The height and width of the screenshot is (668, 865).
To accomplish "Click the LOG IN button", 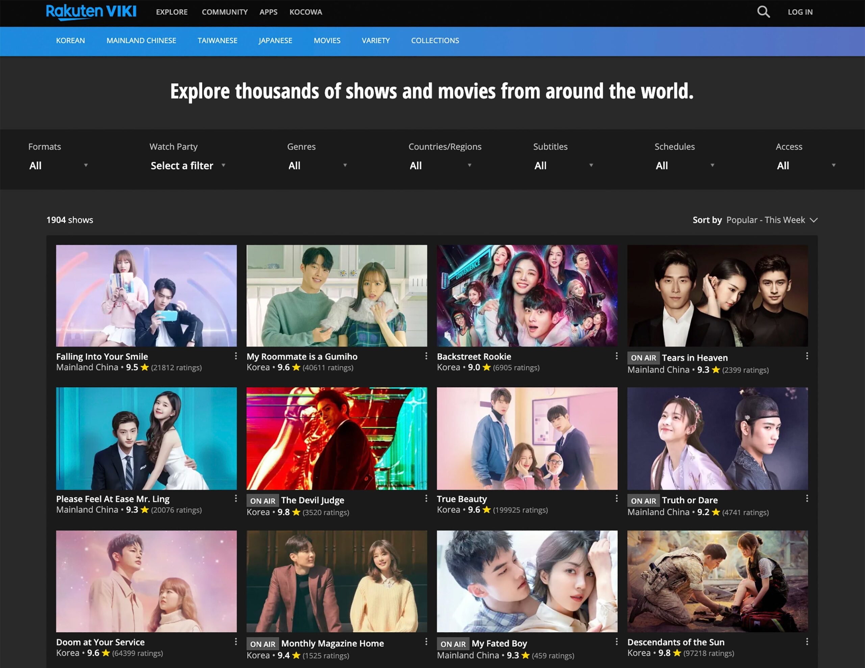I will [800, 12].
